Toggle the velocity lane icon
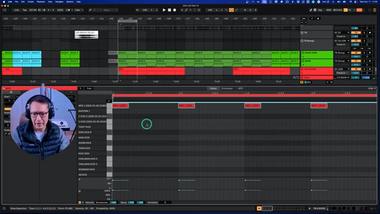380x214 pixels. tap(80, 180)
